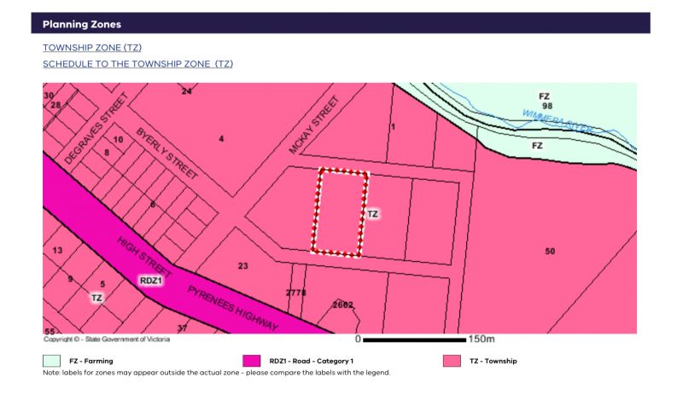Click the highlighted dashed-outline property parcel
This screenshot has width=683, height=395.
340,212
